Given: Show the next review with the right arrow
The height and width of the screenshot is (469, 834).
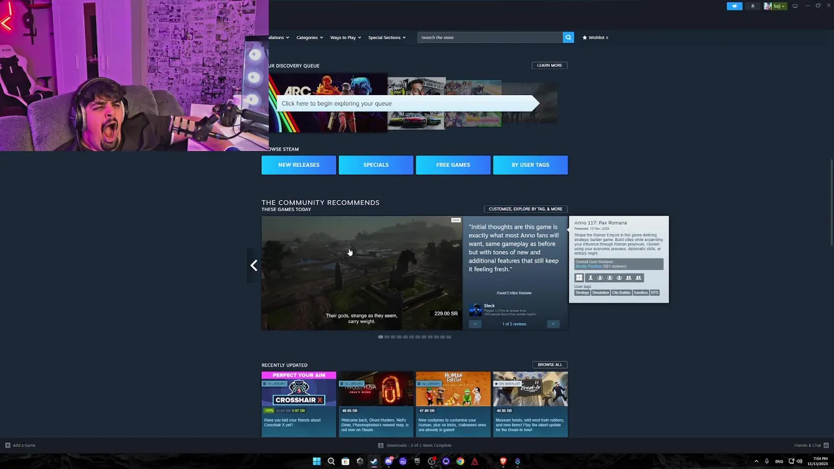Looking at the screenshot, I should click(x=553, y=324).
